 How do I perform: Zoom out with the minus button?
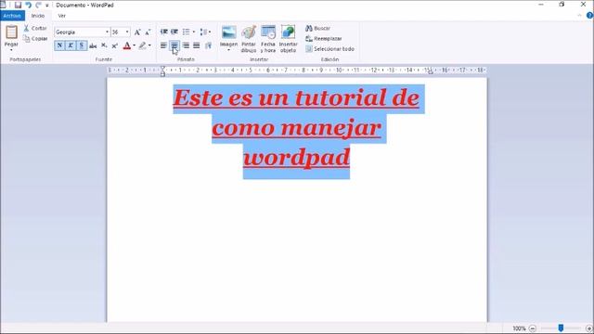pos(532,328)
